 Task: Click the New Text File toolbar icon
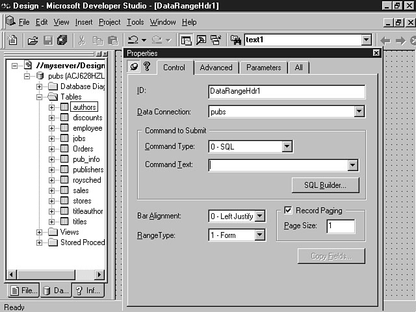[x=12, y=40]
